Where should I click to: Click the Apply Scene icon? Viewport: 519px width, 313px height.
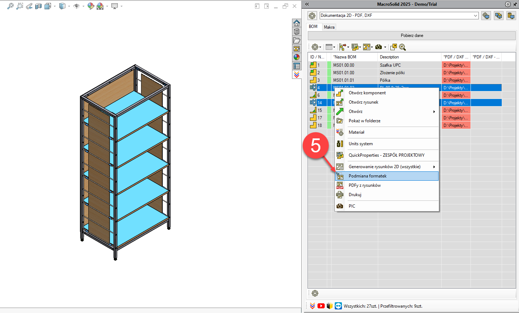[x=100, y=6]
